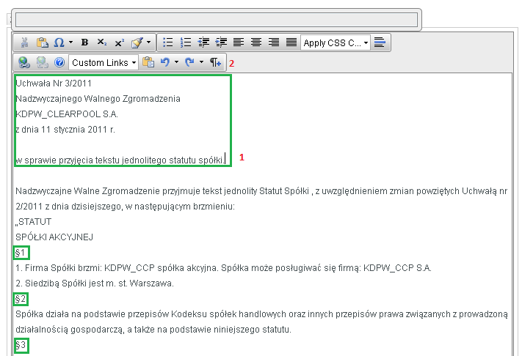Click the '„STATUT' line
The image size is (522, 356).
[x=33, y=221]
